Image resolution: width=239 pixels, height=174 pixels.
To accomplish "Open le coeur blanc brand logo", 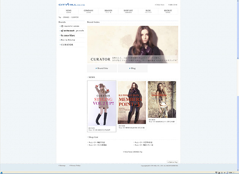I will click(x=68, y=35).
